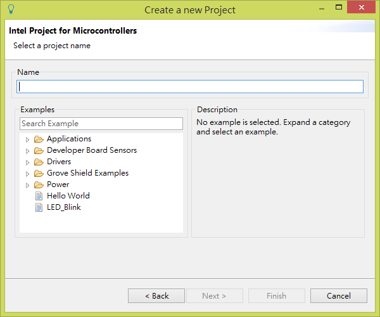Click the Finish button
380x317 pixels.
click(277, 295)
